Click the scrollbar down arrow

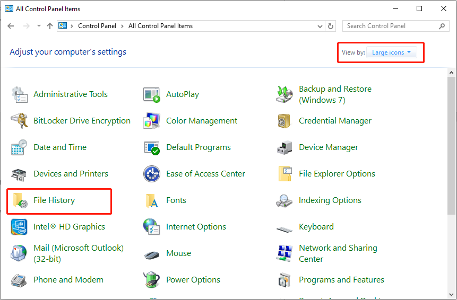point(452,295)
